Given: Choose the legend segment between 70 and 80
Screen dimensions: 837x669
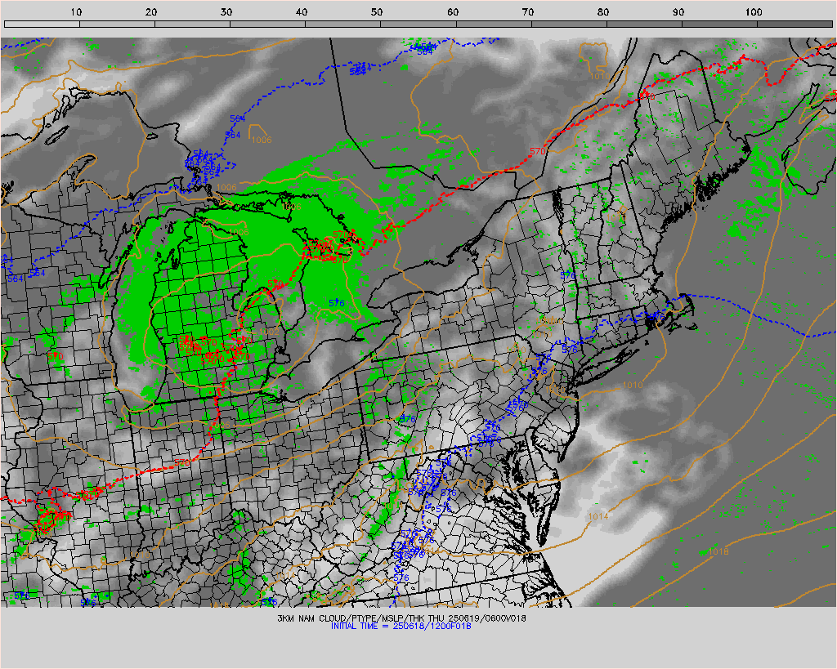Looking at the screenshot, I should click(569, 24).
